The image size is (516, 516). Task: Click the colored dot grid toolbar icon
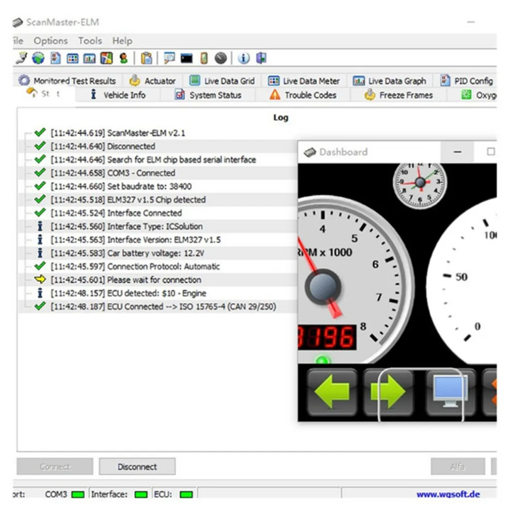[x=72, y=59]
